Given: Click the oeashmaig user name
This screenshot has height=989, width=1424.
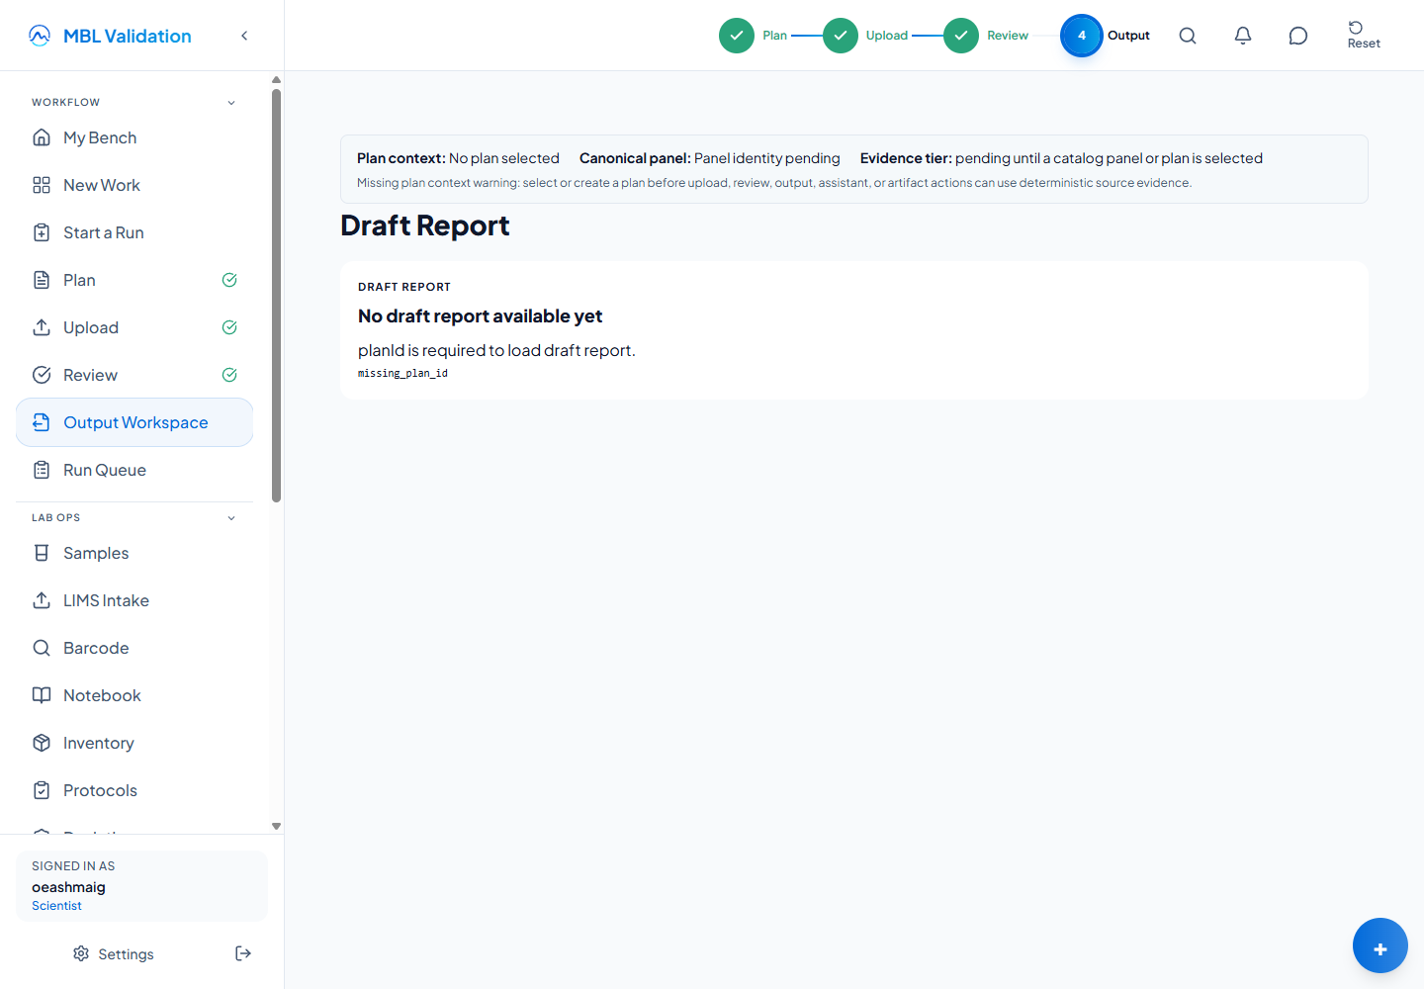Looking at the screenshot, I should tap(68, 887).
